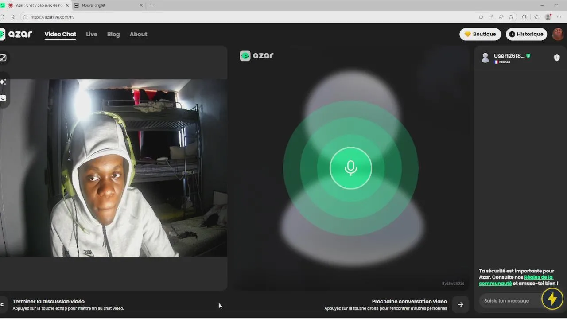Click the User12618 avatar icon
The width and height of the screenshot is (567, 319).
(485, 58)
